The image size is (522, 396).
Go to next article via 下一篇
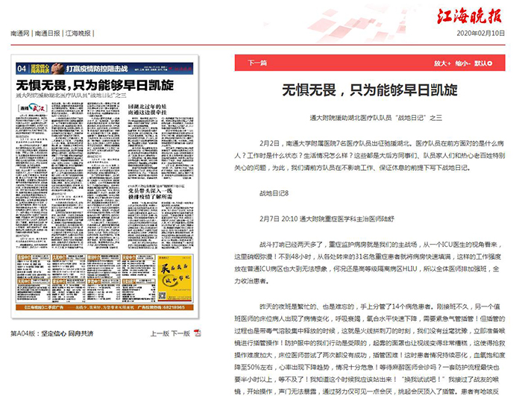257,63
